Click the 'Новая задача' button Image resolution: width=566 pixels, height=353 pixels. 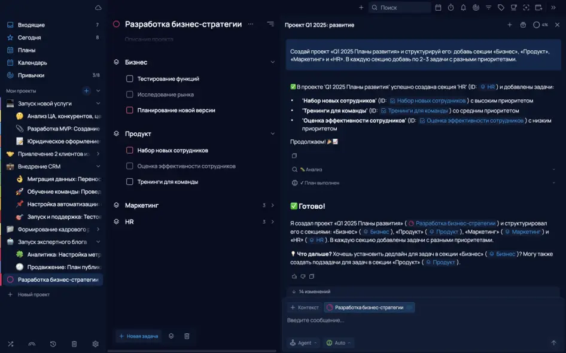tap(139, 336)
